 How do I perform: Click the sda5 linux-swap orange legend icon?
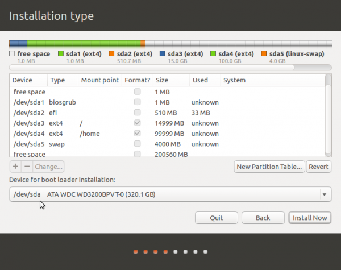[x=264, y=54]
